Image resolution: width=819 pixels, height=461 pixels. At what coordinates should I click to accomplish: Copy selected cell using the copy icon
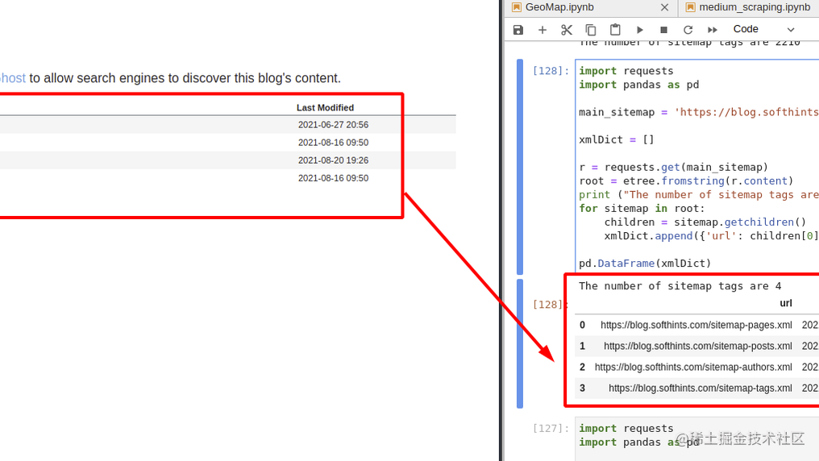[x=591, y=30]
